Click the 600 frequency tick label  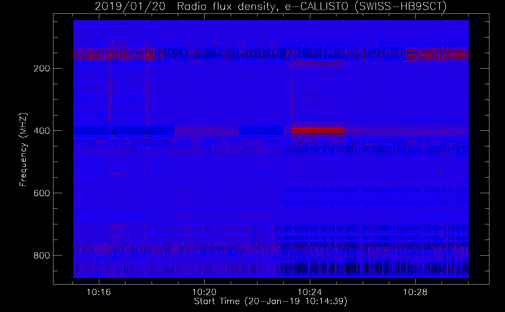coord(42,193)
